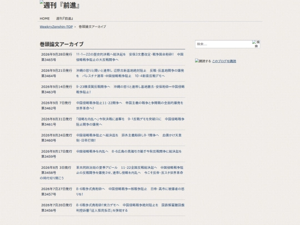Screen dimensions: 300x225
Task: Click the 巻頭論文アーカイブ breadcrumb text
Action: coord(92,27)
